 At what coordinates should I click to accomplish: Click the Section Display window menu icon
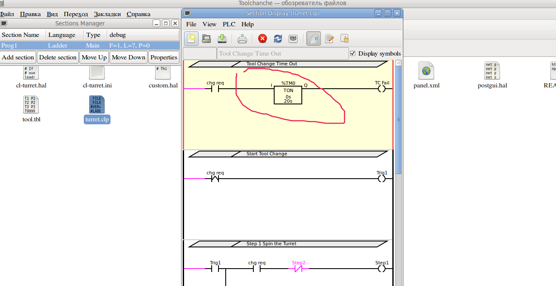pyautogui.click(x=187, y=13)
